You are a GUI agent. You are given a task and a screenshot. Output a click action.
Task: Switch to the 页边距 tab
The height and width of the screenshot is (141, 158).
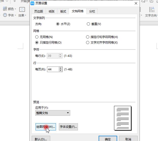pos(39,11)
